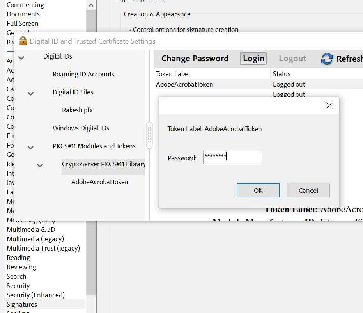The image size is (363, 313).
Task: Open Security preferences category
Action: coord(18,286)
